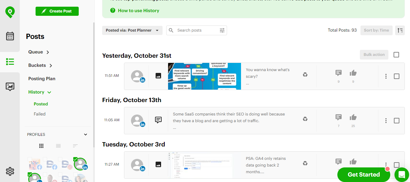
Task: Open the Posted via: Post Planner dropdown
Action: click(x=132, y=30)
